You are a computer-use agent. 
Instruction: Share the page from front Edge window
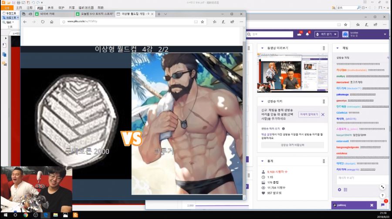coord(232,22)
